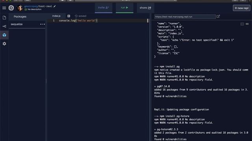Open the saved history indicator
The height and width of the screenshot is (141, 252).
80,16
